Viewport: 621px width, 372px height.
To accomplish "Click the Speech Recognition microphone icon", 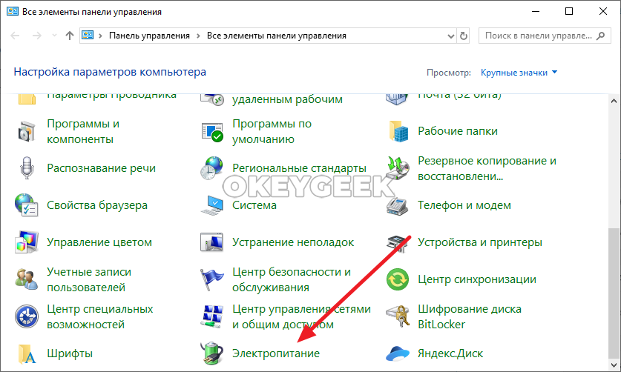I will pos(27,167).
